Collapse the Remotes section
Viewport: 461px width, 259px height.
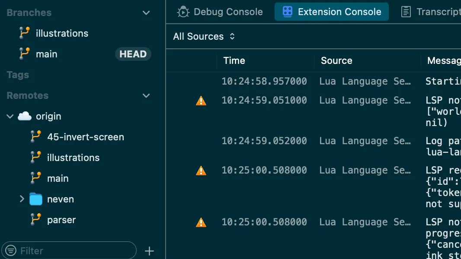coord(146,96)
